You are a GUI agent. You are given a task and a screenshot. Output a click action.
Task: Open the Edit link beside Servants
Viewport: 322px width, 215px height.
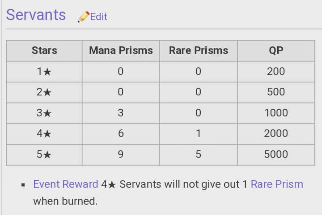click(x=98, y=17)
